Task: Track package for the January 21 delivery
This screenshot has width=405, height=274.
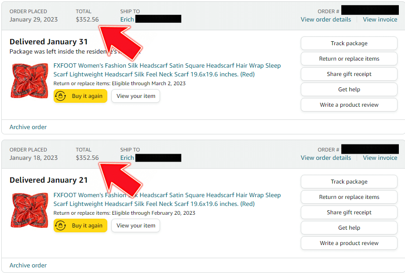Action: point(349,182)
